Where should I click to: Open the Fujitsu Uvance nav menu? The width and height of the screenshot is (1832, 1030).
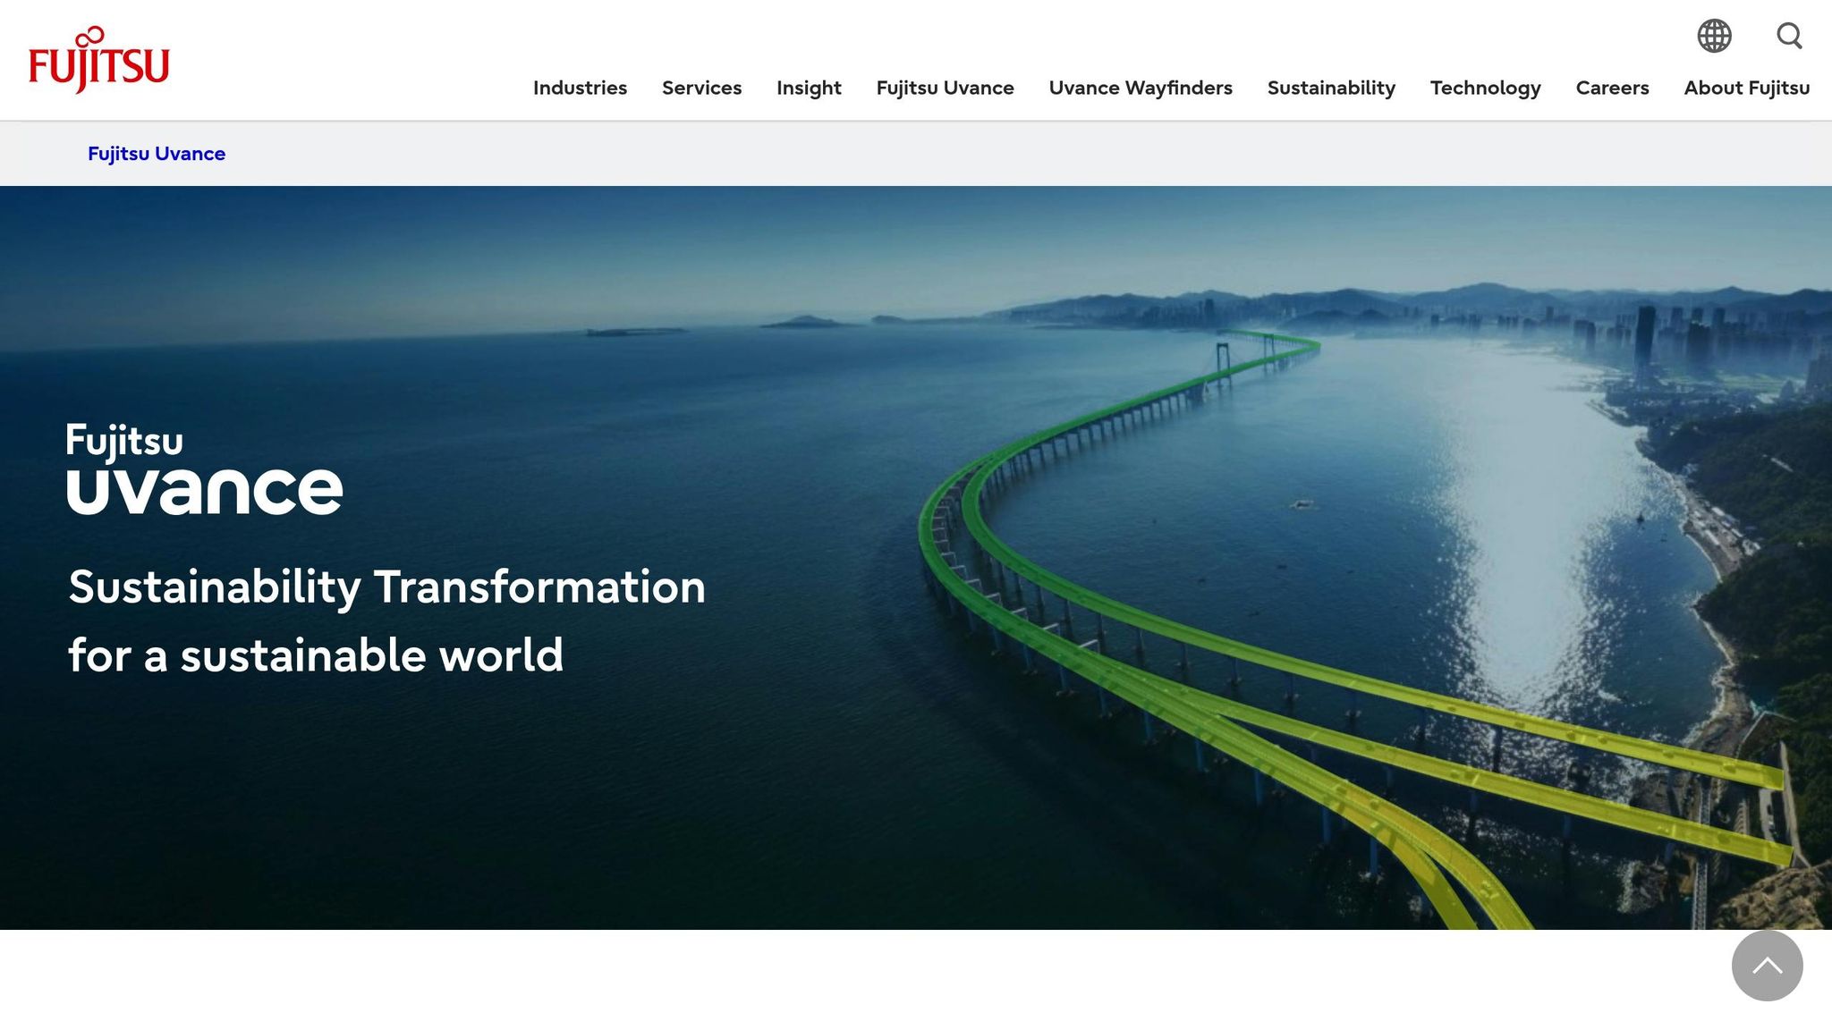(945, 88)
